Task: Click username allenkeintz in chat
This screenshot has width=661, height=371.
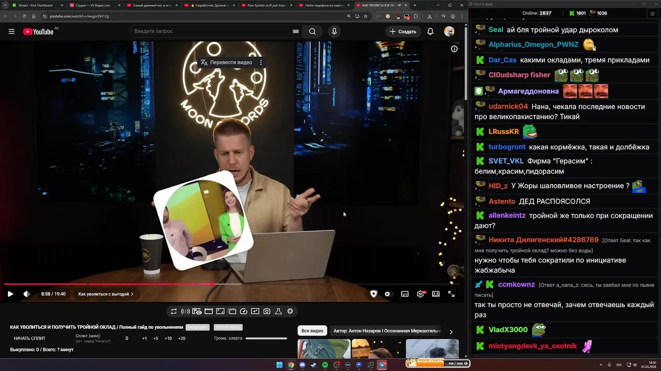Action: coord(507,215)
